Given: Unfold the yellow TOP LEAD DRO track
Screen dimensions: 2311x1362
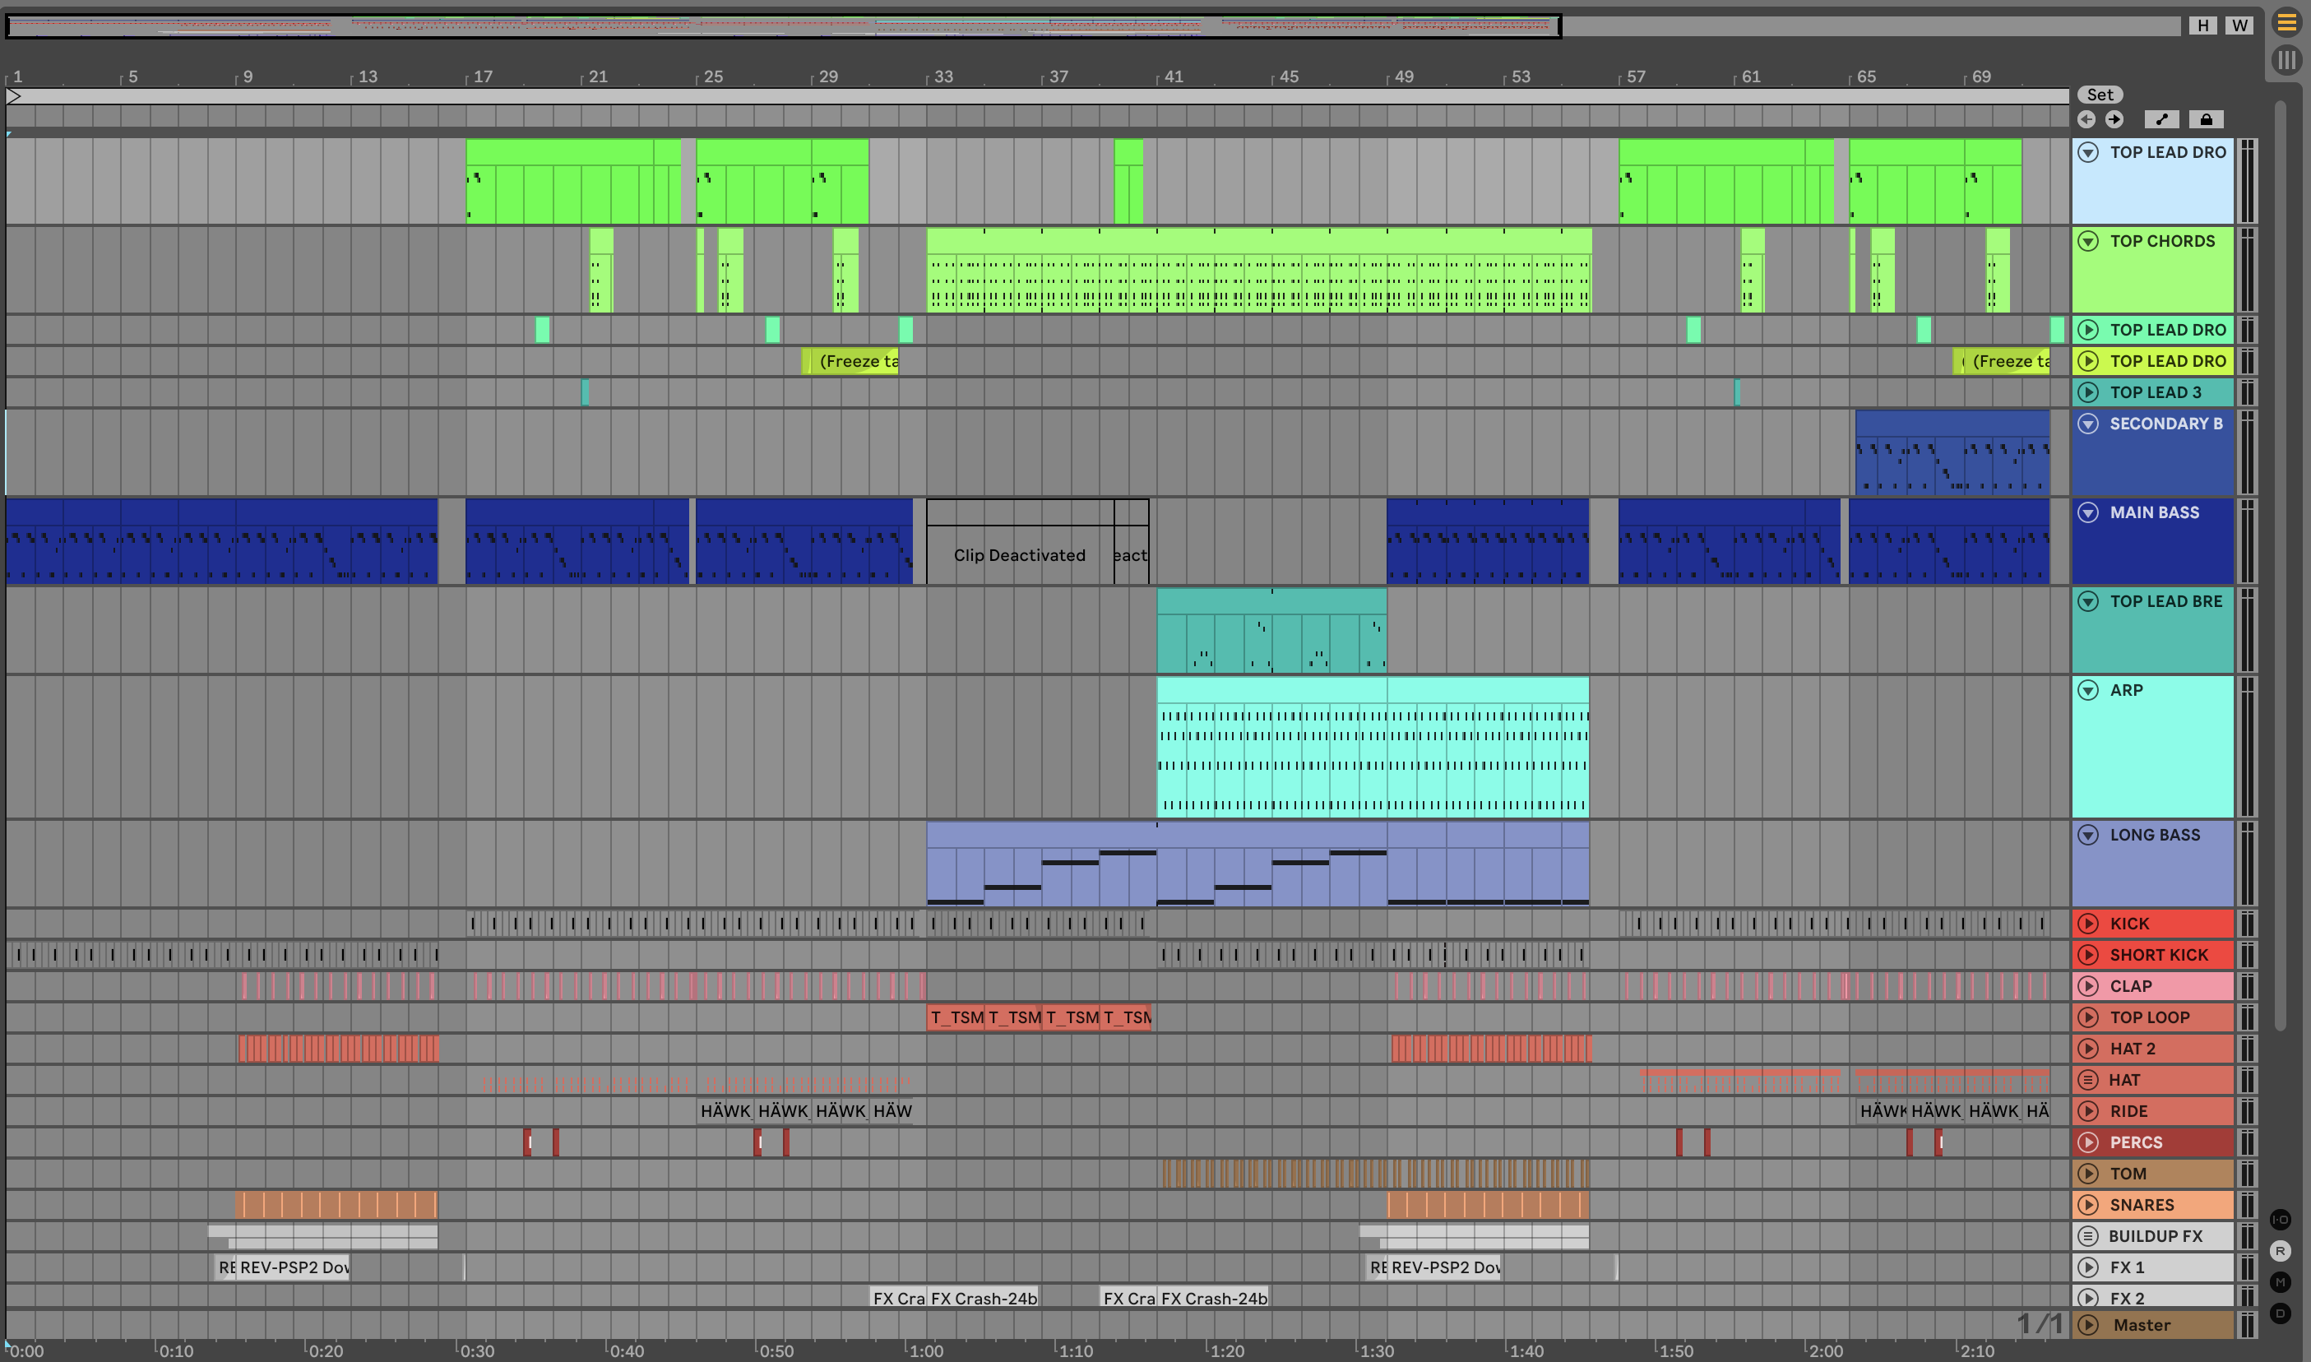Looking at the screenshot, I should click(2088, 361).
